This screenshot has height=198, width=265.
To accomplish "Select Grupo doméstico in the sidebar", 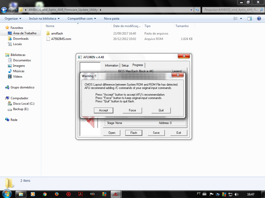I will 22,87.
